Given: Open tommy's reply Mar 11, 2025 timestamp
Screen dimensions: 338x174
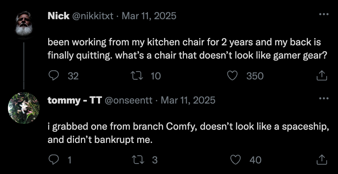Looking at the screenshot, I should pyautogui.click(x=188, y=100).
